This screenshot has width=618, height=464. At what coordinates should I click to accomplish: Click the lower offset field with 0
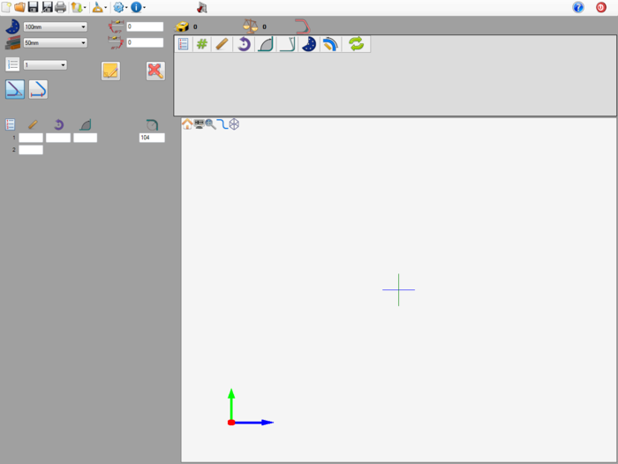pos(145,42)
